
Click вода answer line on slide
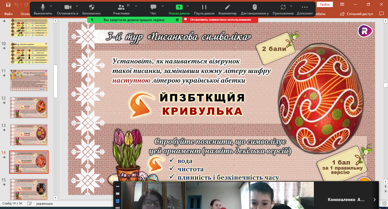185,161
